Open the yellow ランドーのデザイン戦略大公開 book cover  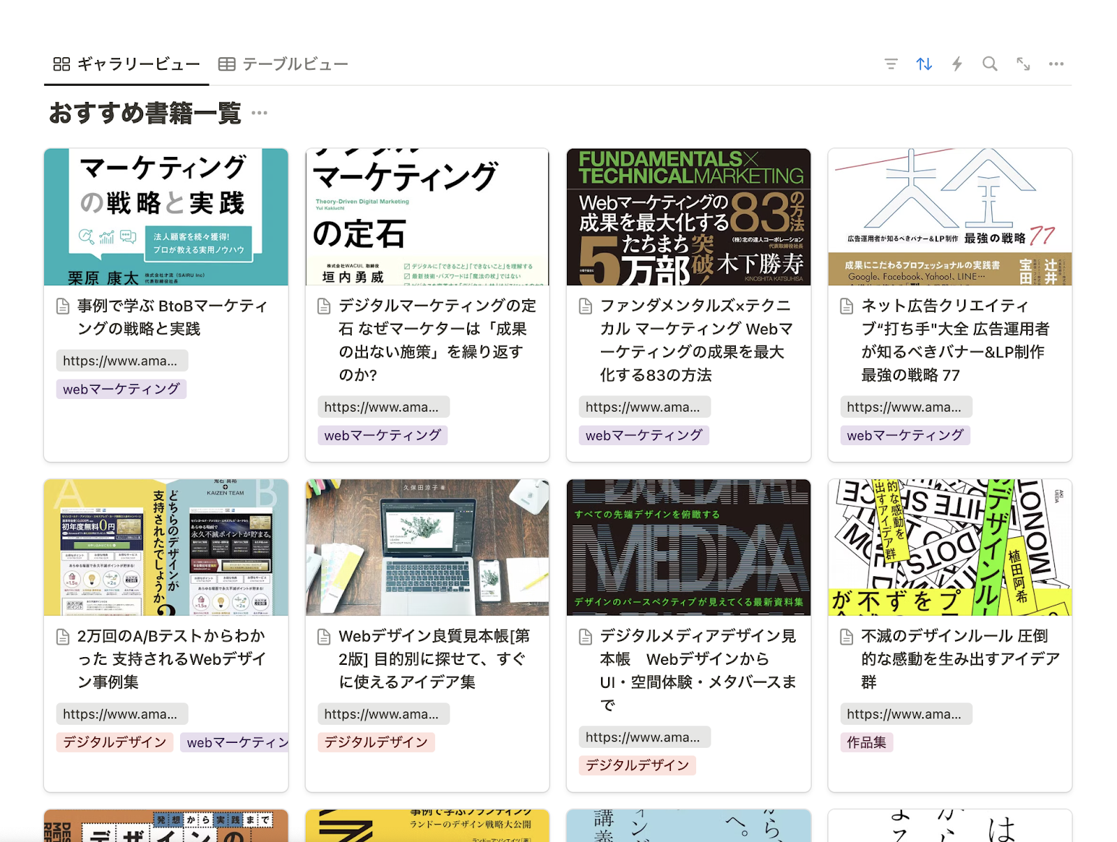(x=427, y=826)
